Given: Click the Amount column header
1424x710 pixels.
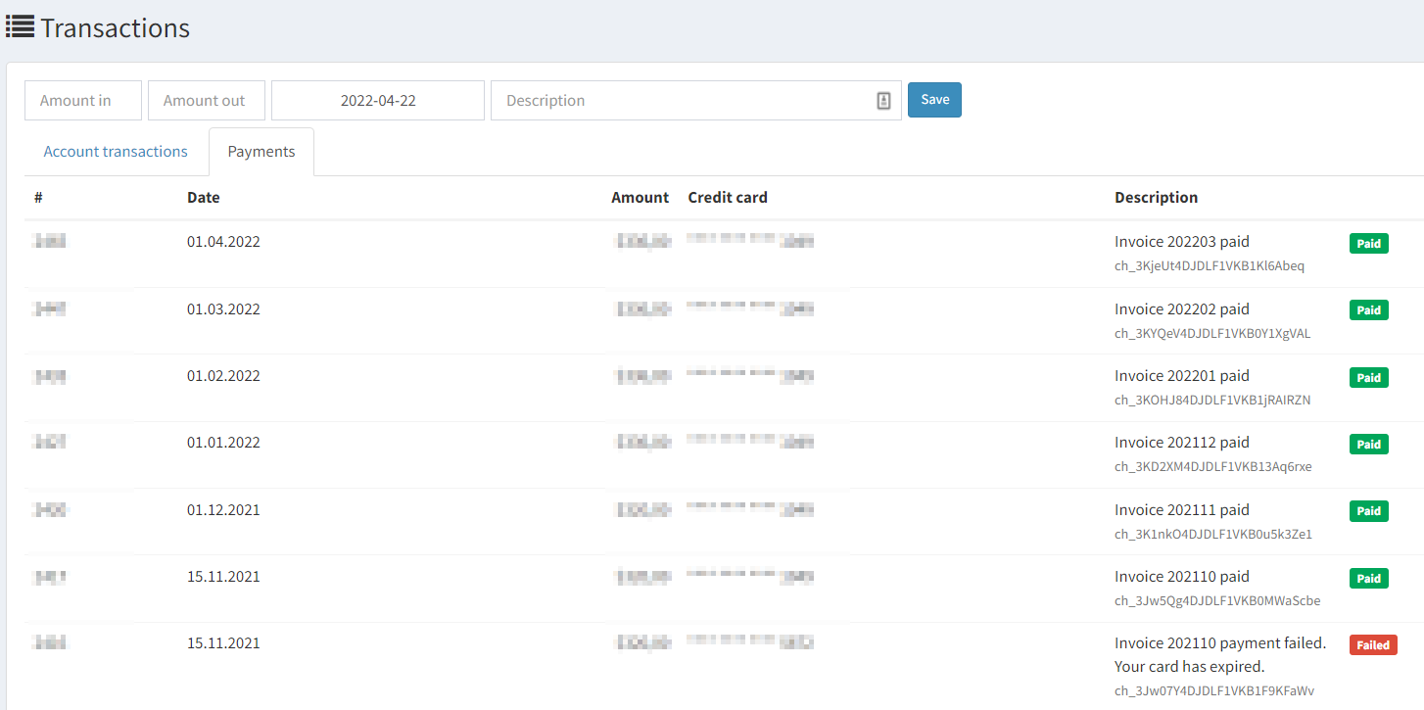Looking at the screenshot, I should click(x=640, y=198).
